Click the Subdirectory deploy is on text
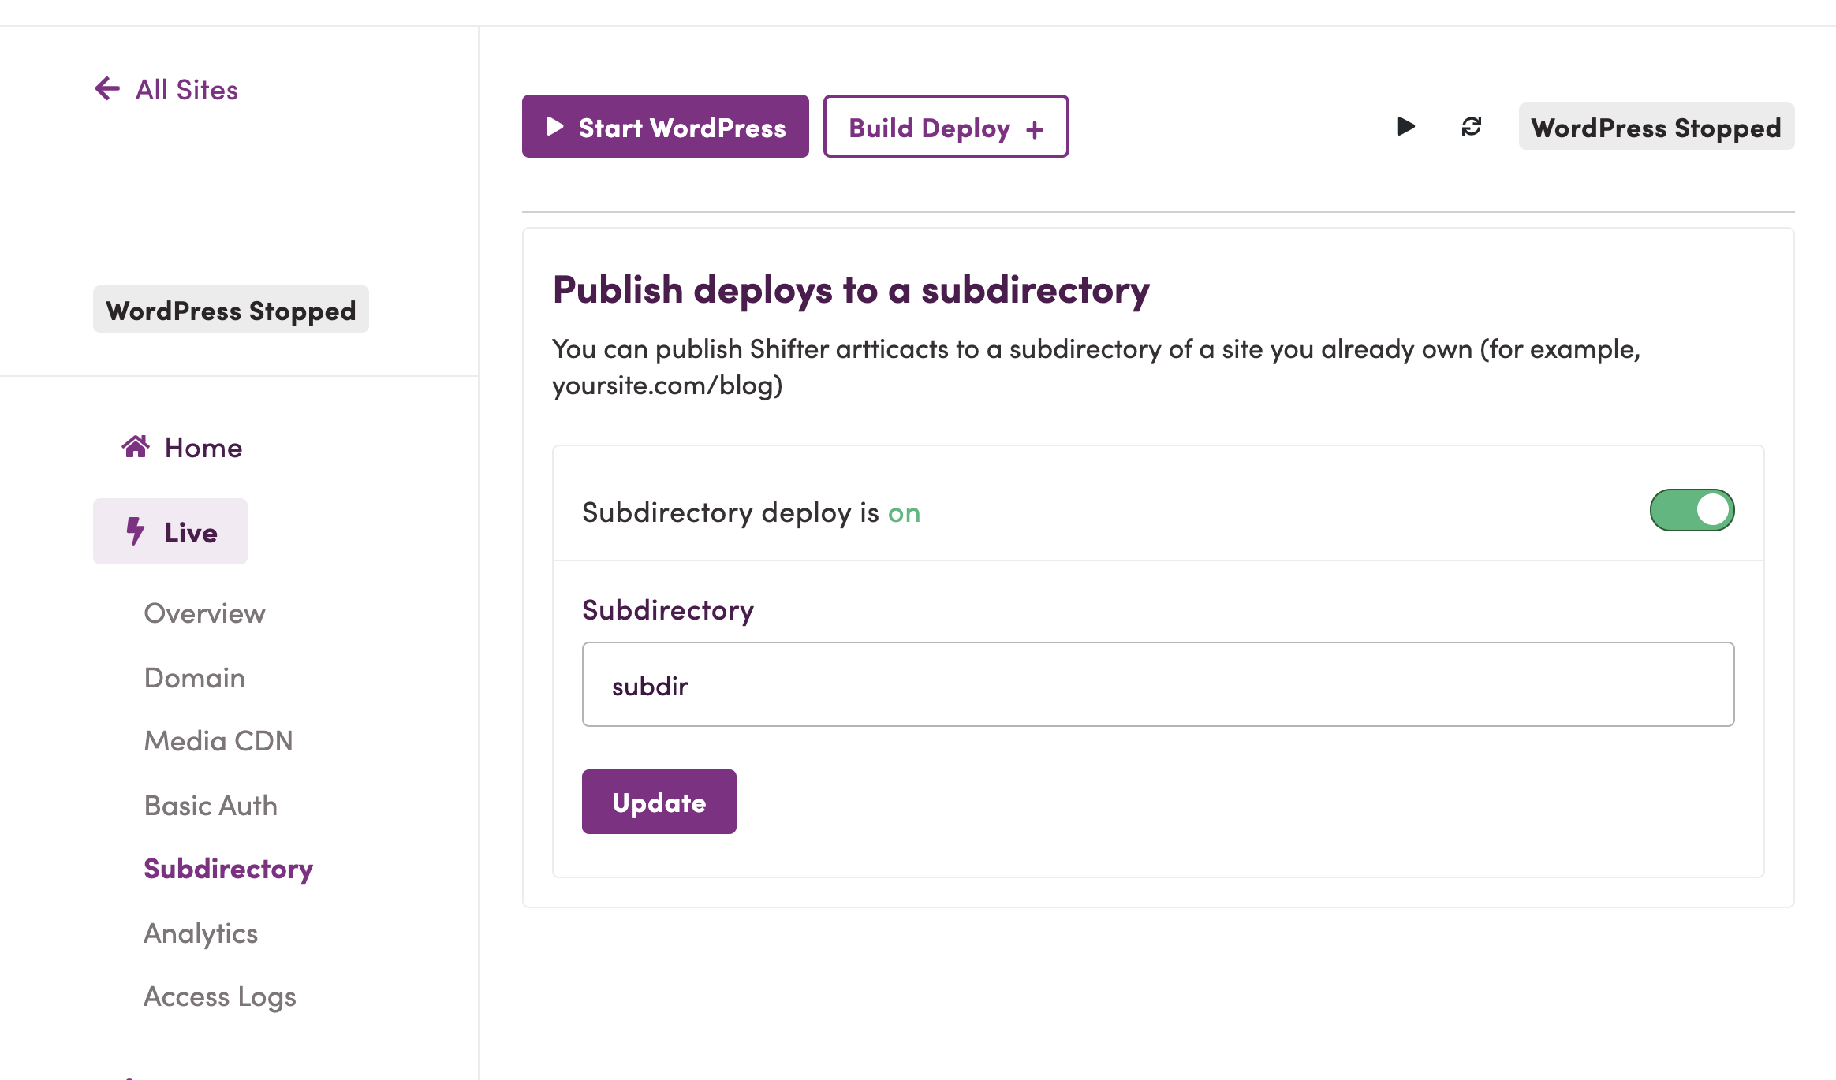 pos(751,513)
